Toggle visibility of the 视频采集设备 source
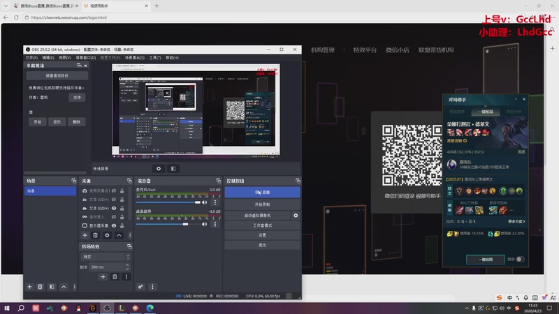 [x=114, y=190]
